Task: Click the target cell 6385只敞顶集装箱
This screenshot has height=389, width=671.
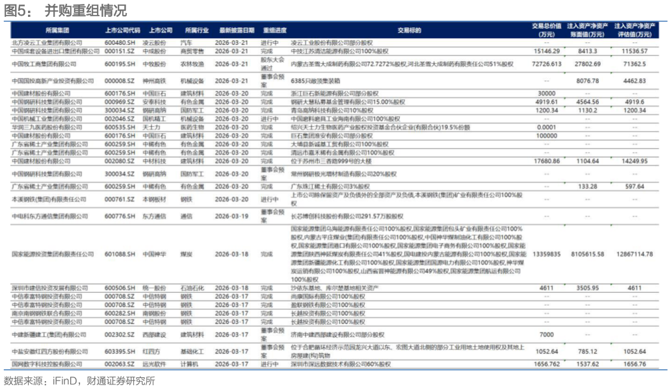Action: (x=315, y=81)
